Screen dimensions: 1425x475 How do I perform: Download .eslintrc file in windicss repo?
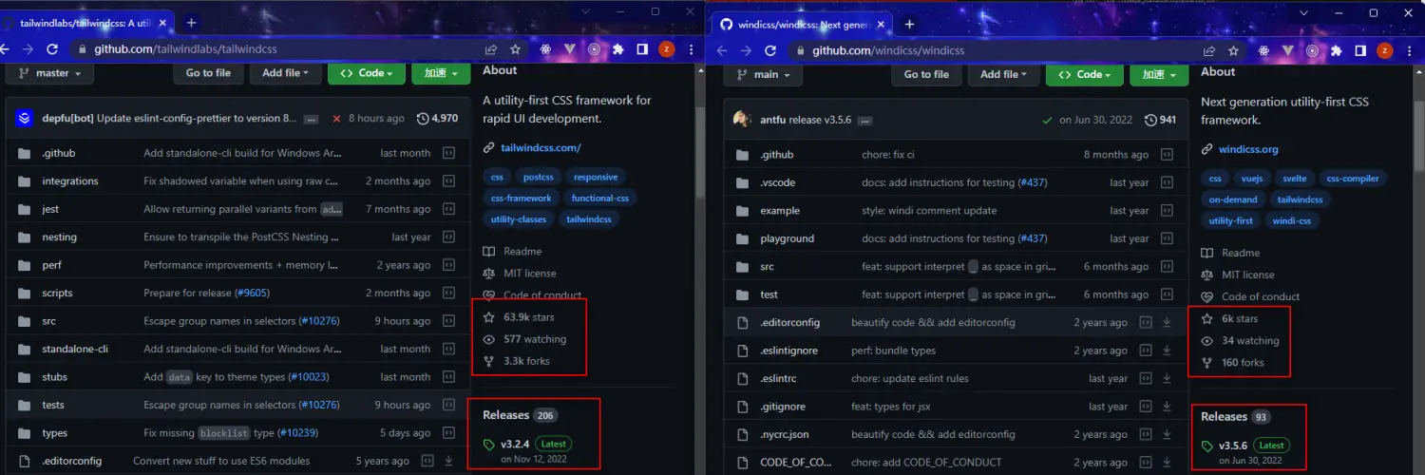[x=1168, y=378]
